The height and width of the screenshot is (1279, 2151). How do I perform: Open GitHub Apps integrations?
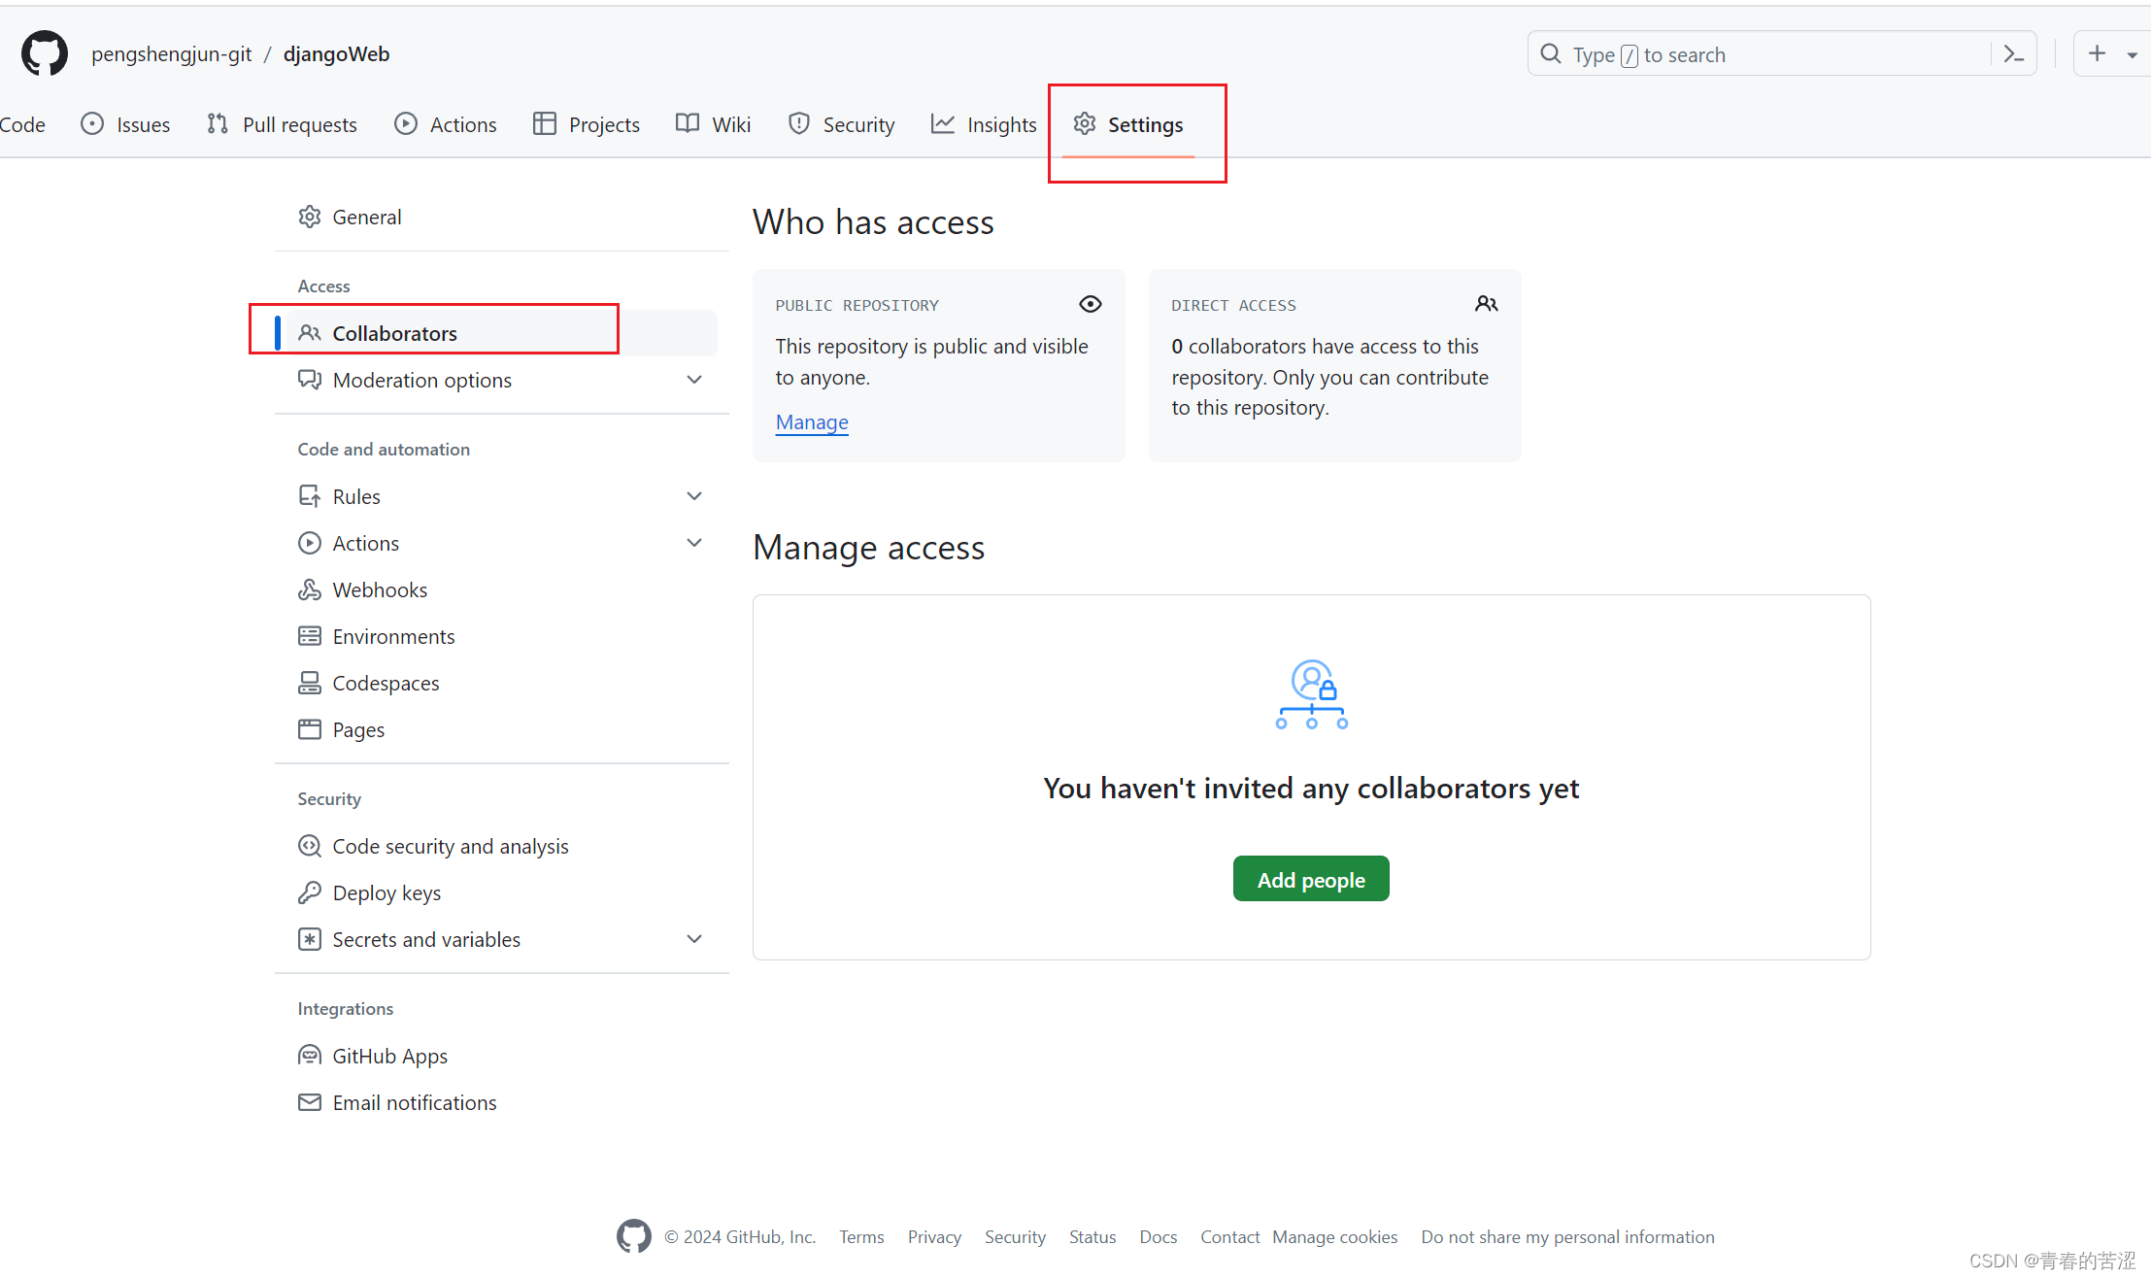coord(389,1056)
